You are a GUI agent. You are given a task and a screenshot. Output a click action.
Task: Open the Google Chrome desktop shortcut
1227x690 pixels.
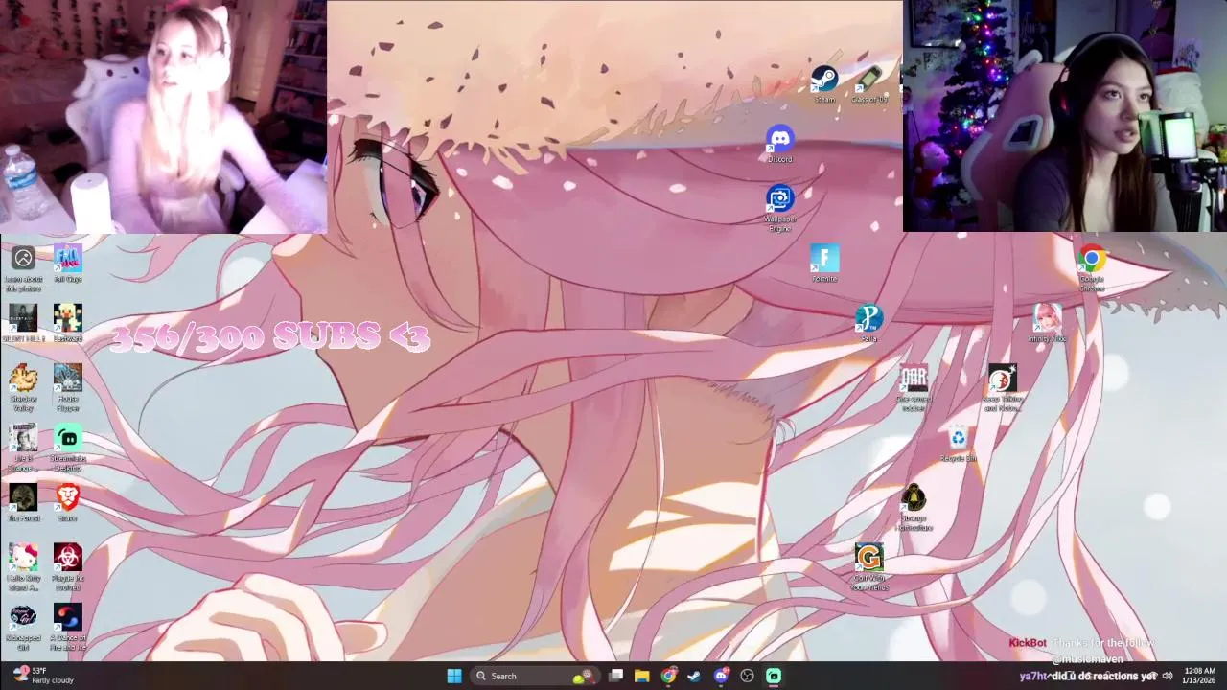1092,268
